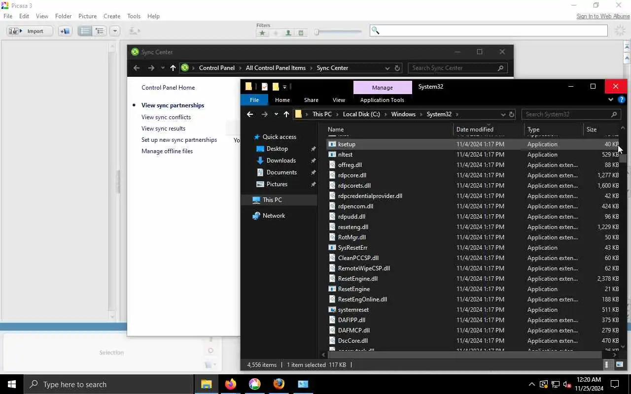
Task: Toggle the starred photos filter in Picasa
Action: [262, 33]
